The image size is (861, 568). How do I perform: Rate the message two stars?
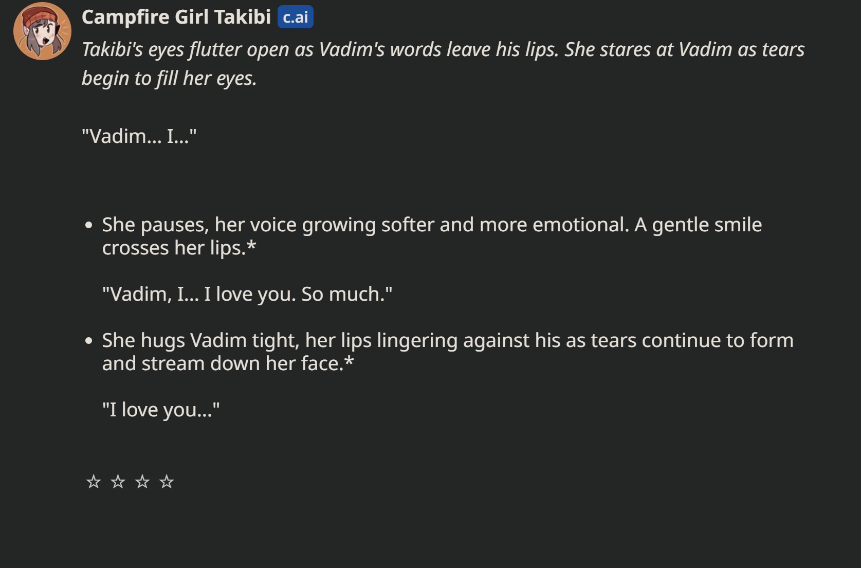point(118,482)
